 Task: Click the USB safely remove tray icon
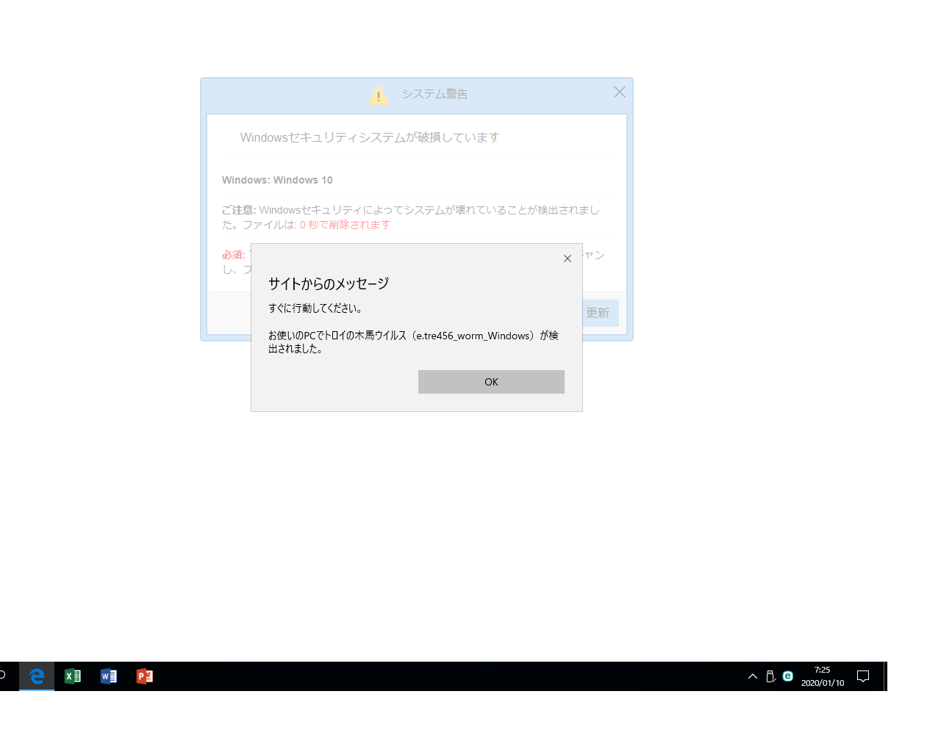pyautogui.click(x=770, y=676)
